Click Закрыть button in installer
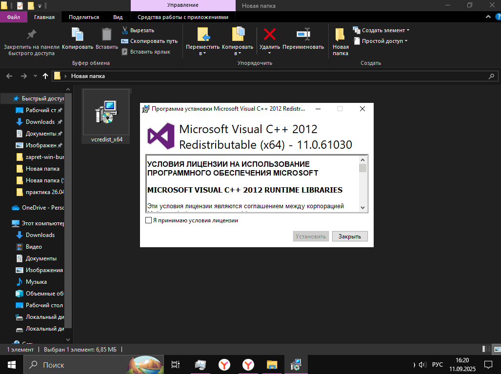The height and width of the screenshot is (374, 501). click(350, 236)
